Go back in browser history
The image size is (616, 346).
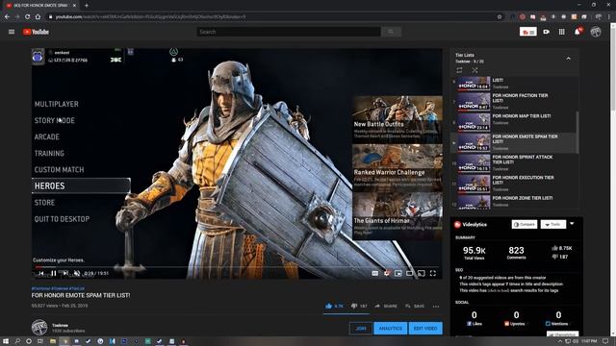pyautogui.click(x=7, y=17)
